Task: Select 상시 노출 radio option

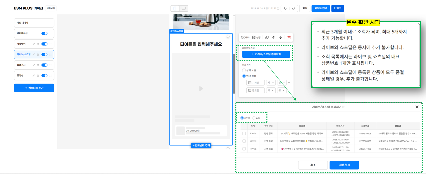Action: point(244,70)
